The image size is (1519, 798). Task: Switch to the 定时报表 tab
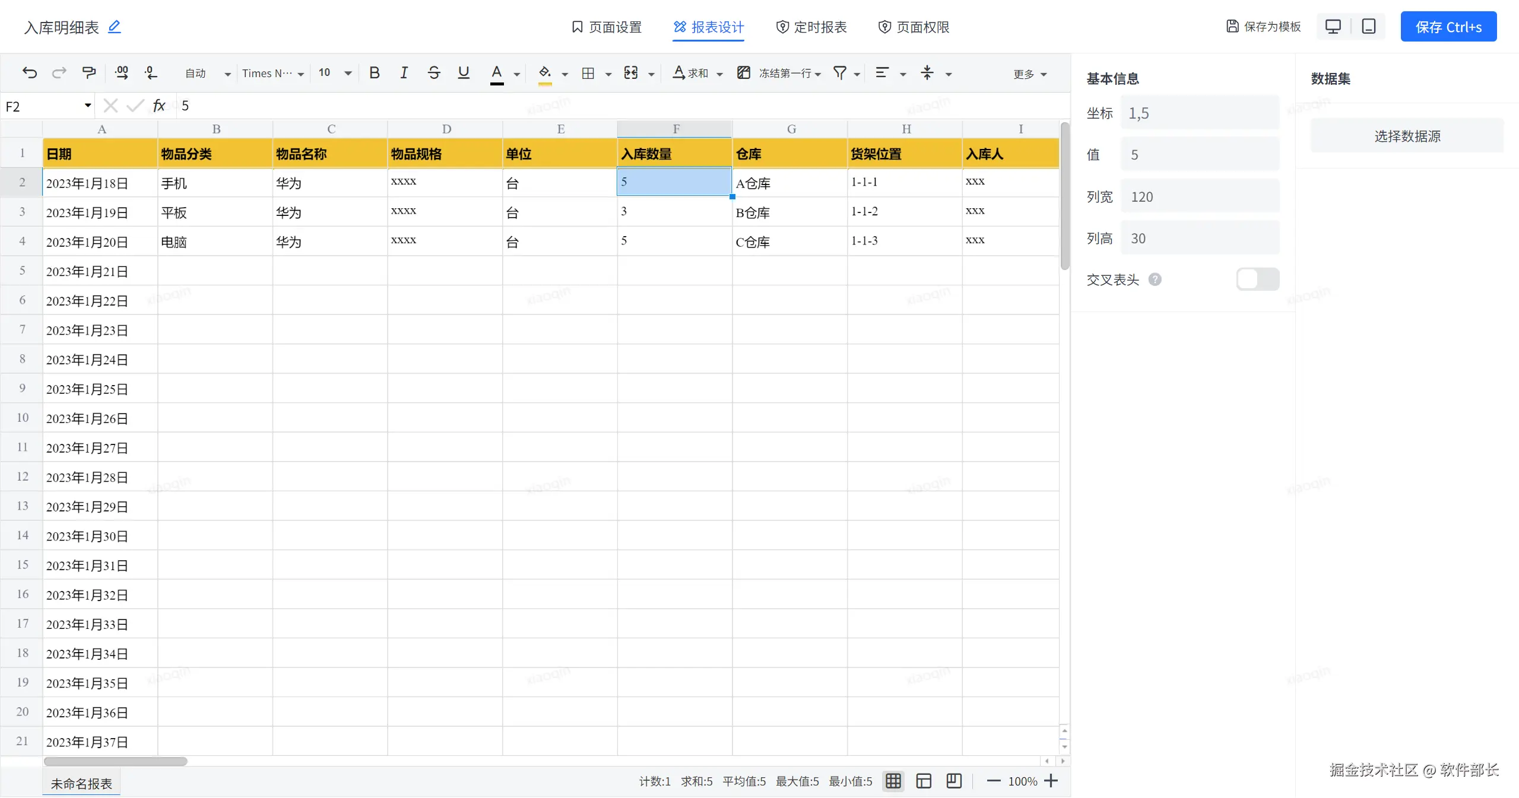click(x=811, y=27)
